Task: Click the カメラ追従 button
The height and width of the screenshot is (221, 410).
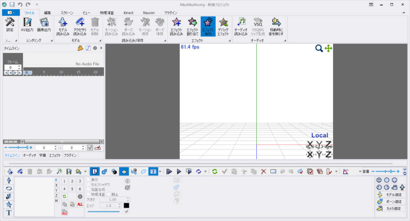Action: [391, 209]
